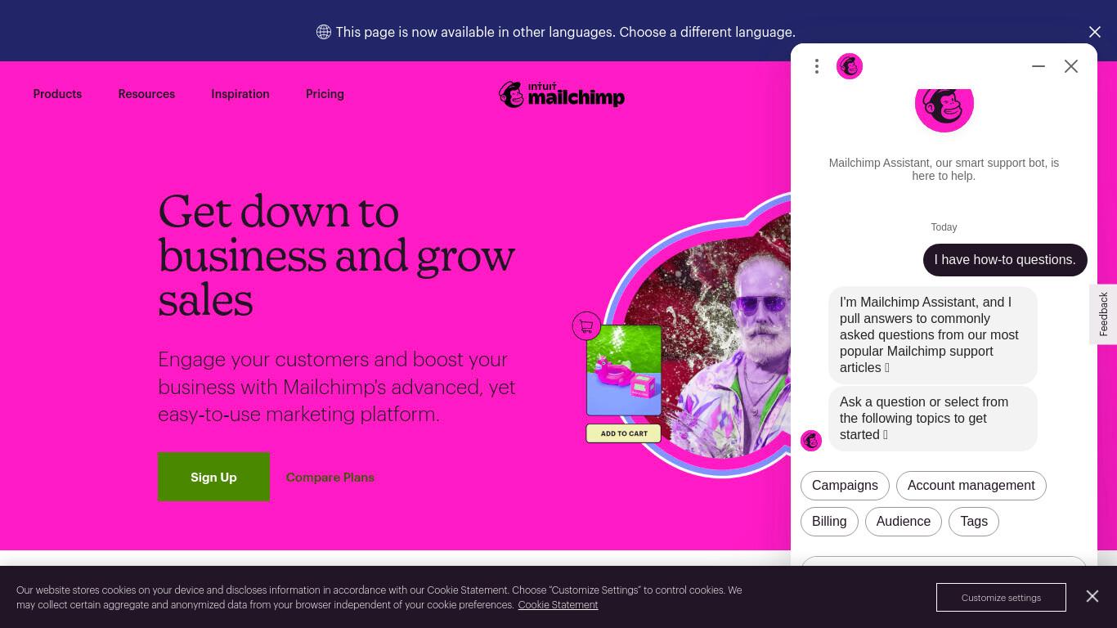1117x628 pixels.
Task: Click the Mailchimp Assistant avatar in chat header
Action: 850,66
